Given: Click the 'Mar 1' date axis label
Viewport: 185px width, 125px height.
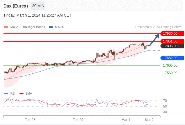Looking at the screenshot, I should (x=126, y=120).
